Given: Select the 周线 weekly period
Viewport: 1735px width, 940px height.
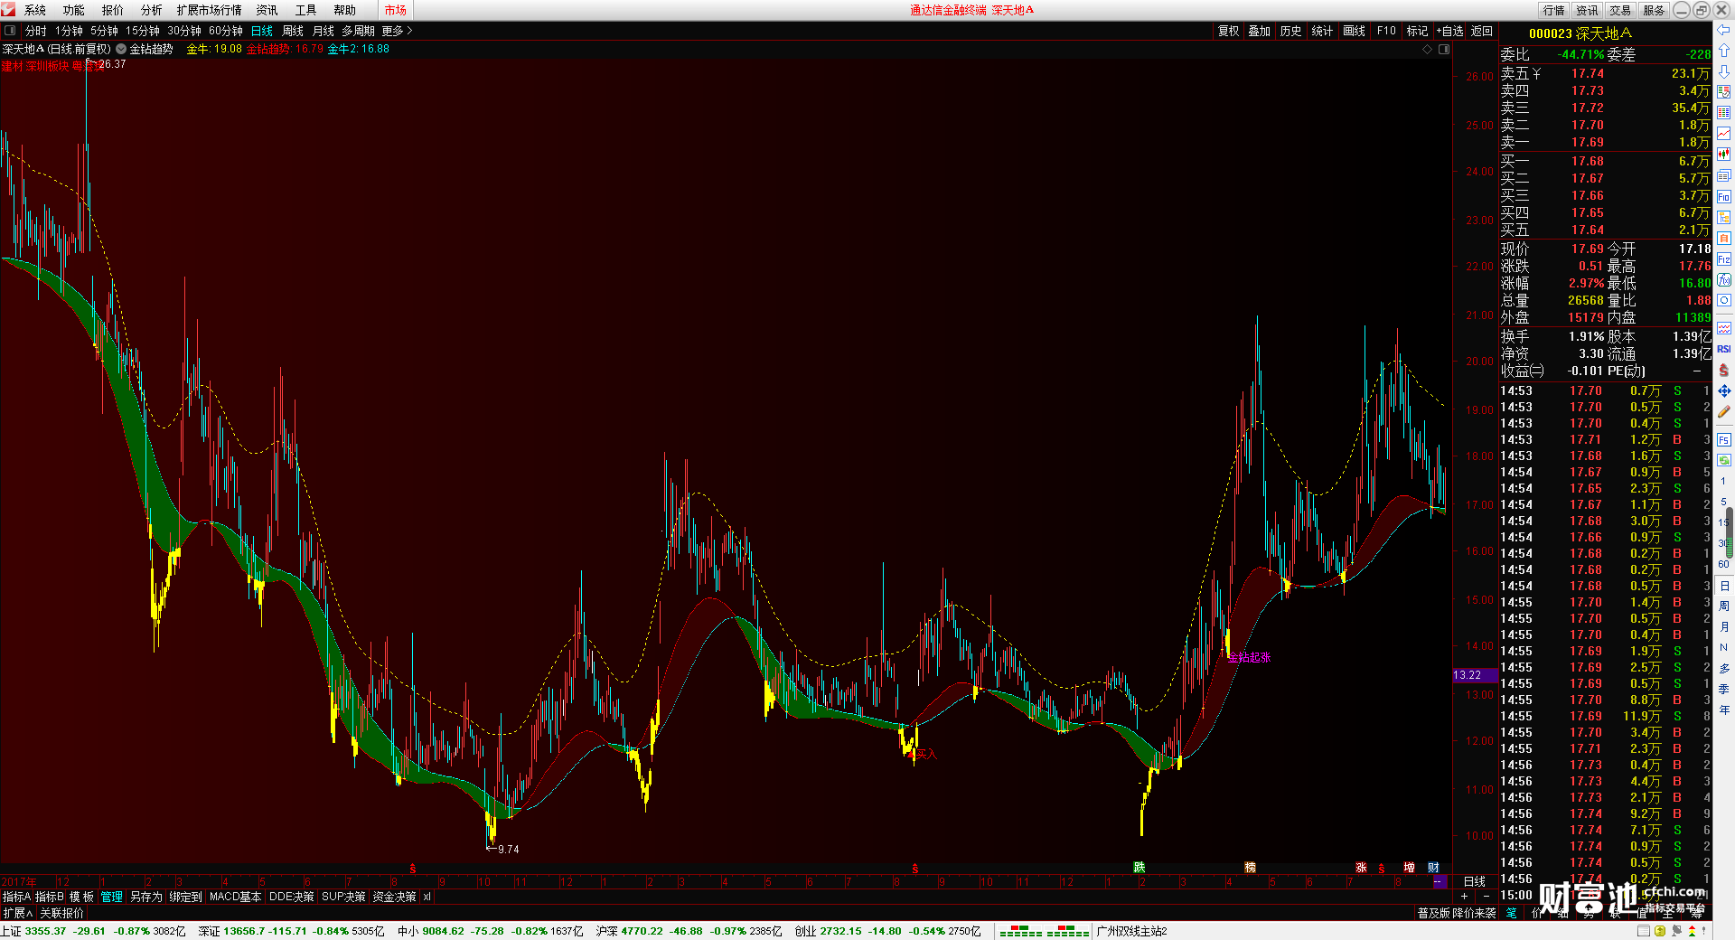Looking at the screenshot, I should point(293,31).
